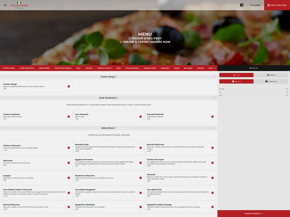Add Oven Baked Spaghetti to cart
This screenshot has width=290, height=217.
pyautogui.click(x=141, y=193)
